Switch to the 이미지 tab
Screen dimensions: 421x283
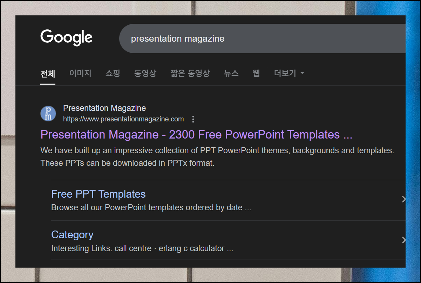tap(80, 73)
